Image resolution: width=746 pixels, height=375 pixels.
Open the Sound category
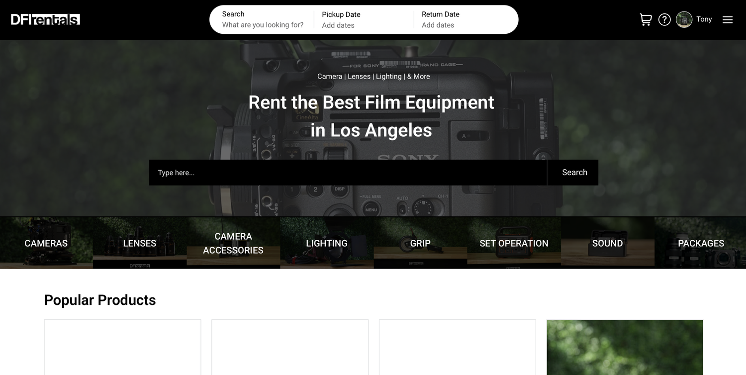[x=607, y=243]
